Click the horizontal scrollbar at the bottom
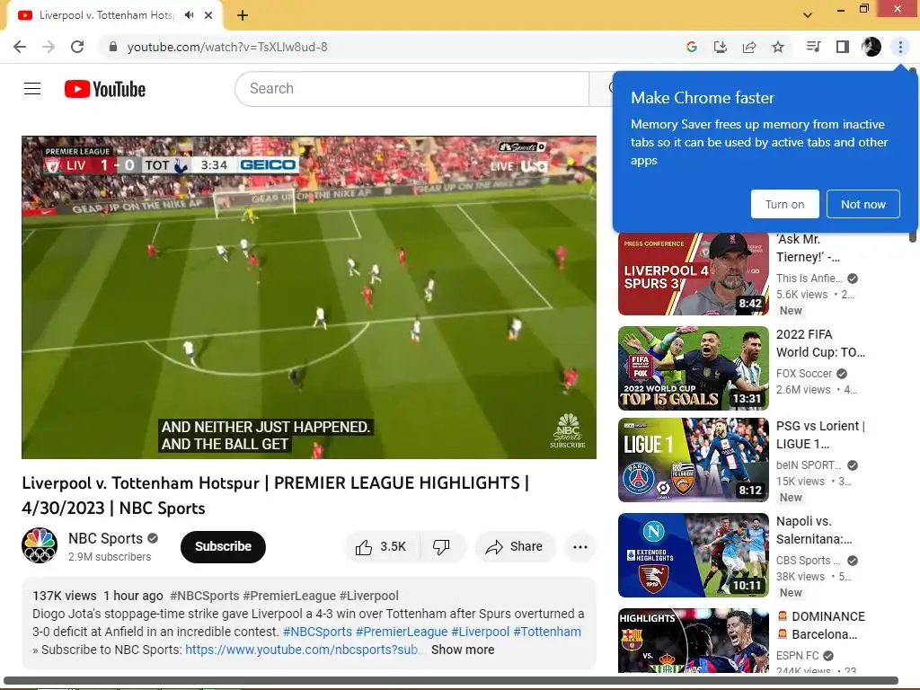Image resolution: width=920 pixels, height=690 pixels. [x=451, y=681]
